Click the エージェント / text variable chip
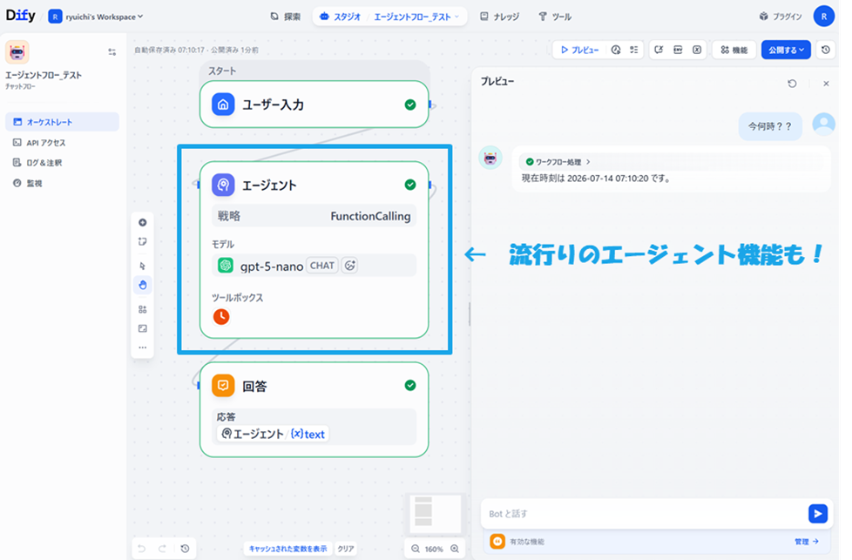The image size is (852, 560). pyautogui.click(x=273, y=434)
